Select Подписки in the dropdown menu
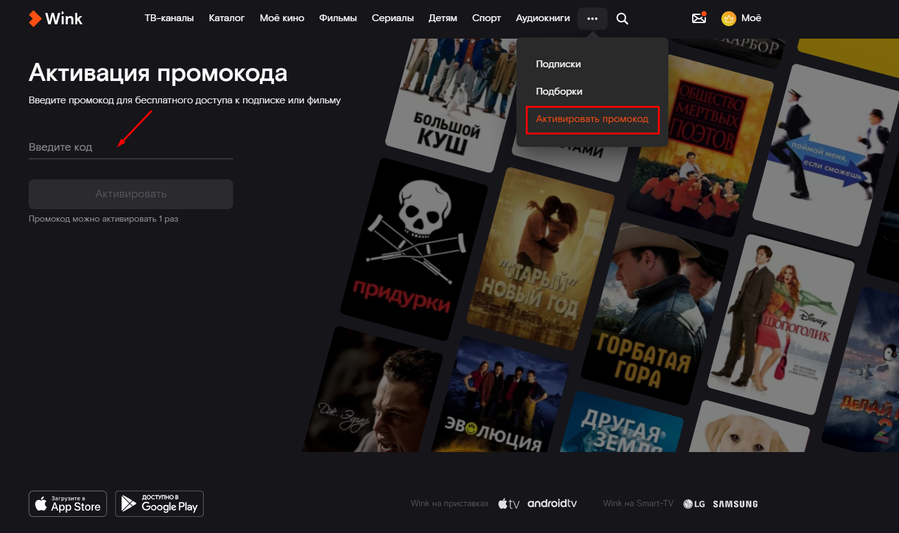The width and height of the screenshot is (899, 533). pos(558,64)
